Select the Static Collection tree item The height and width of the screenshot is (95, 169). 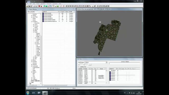(x=35, y=81)
